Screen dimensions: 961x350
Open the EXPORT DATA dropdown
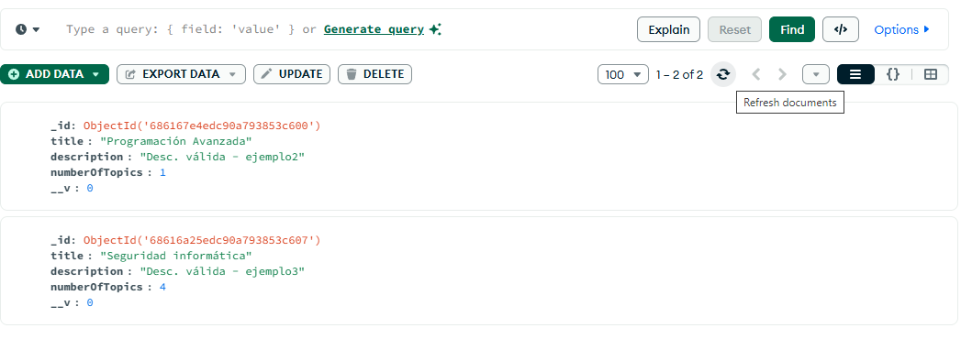(x=182, y=74)
